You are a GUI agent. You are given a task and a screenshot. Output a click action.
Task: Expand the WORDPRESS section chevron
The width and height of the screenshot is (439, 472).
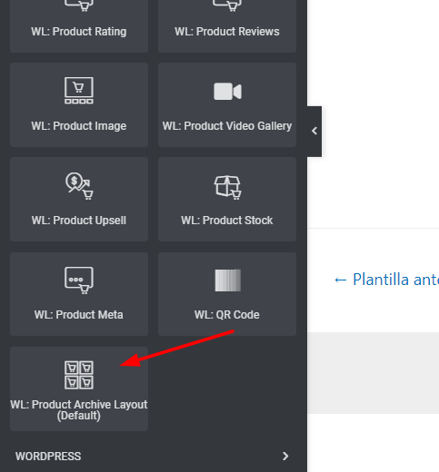285,457
